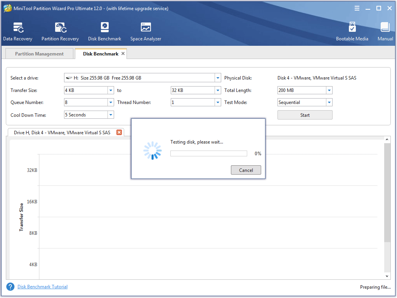
Task: Close the Partition Wizard window
Action: coord(390,8)
